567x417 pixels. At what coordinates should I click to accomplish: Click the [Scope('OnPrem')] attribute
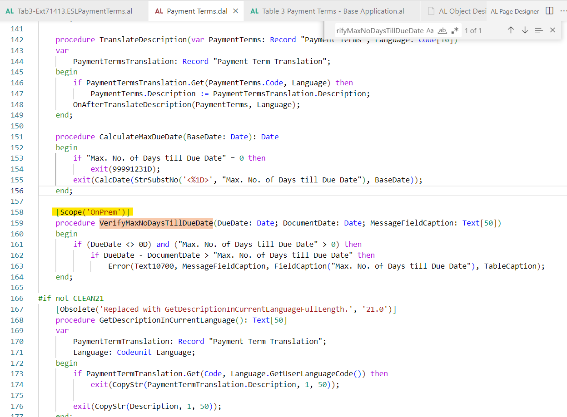click(x=93, y=212)
